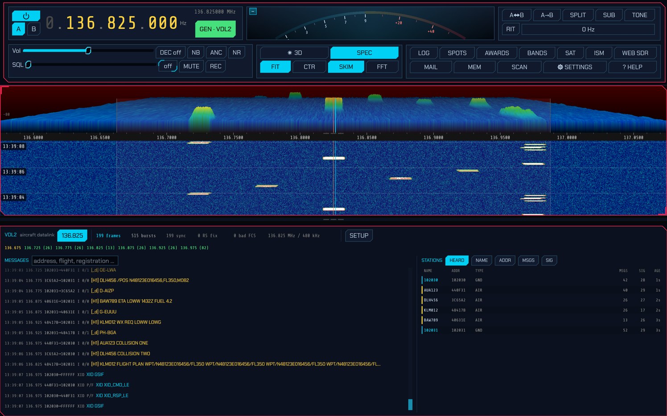Open the AWARDS panel
The width and height of the screenshot is (667, 416).
[497, 53]
